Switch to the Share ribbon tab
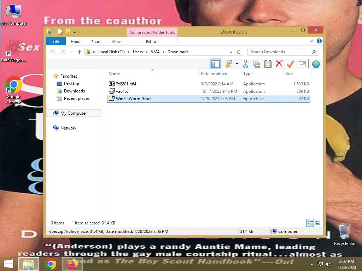 coord(96,42)
